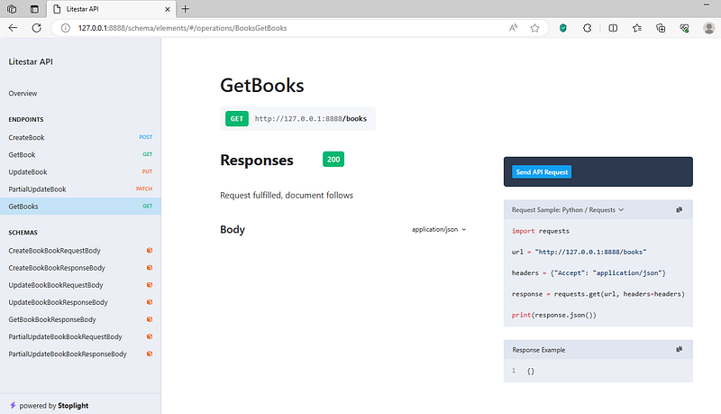
Task: Click the SCHEMAS section label
Action: [x=23, y=233]
